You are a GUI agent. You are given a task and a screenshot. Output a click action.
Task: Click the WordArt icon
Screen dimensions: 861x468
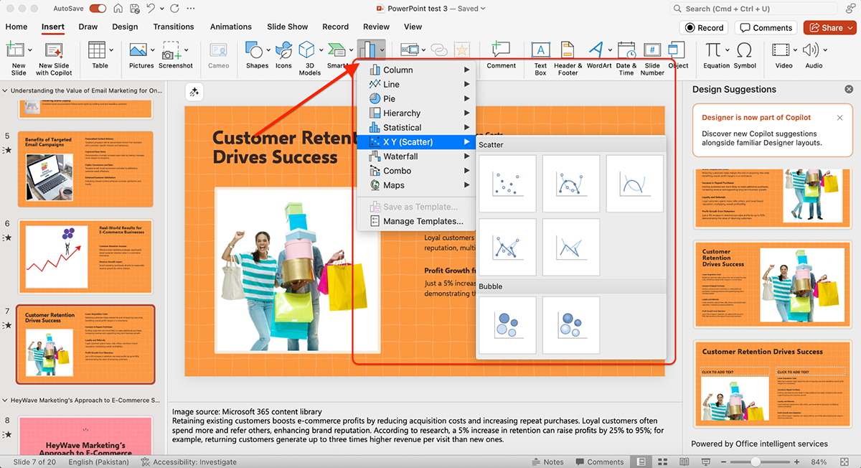(x=598, y=53)
